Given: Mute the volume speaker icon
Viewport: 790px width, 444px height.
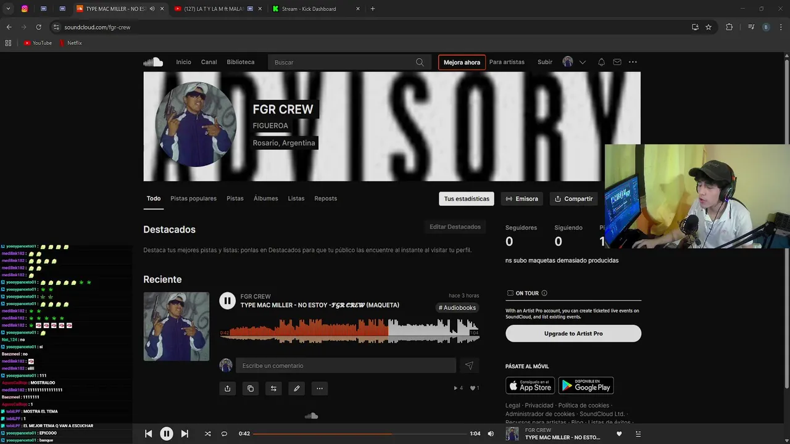Looking at the screenshot, I should (x=491, y=434).
